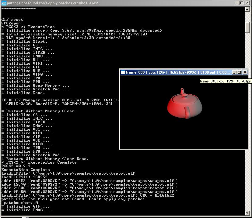Image resolution: width=252 pixels, height=218 pixels.
Task: Click the console vertical scrollbar thumb
Action: pyautogui.click(x=248, y=27)
